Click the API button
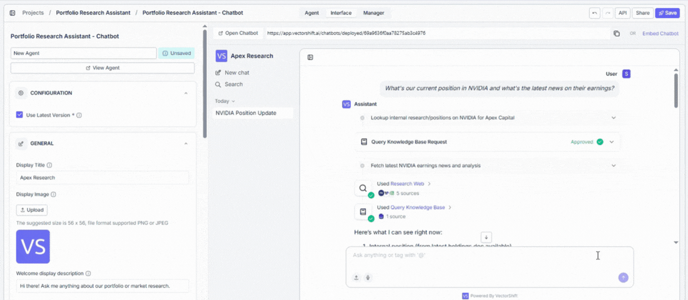The image size is (688, 300). tap(622, 12)
